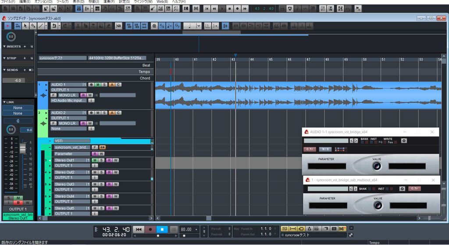Screen dimensions: 449x245
Task: Open the note length dropdown in editor toolbar
Action: click(x=199, y=26)
